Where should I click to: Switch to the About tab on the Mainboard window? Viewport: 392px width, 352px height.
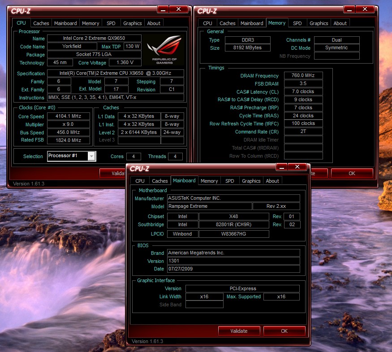[272, 181]
